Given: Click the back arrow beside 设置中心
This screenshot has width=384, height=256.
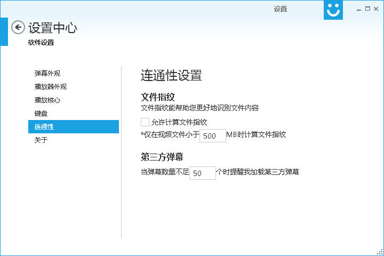Looking at the screenshot, I should [x=18, y=28].
